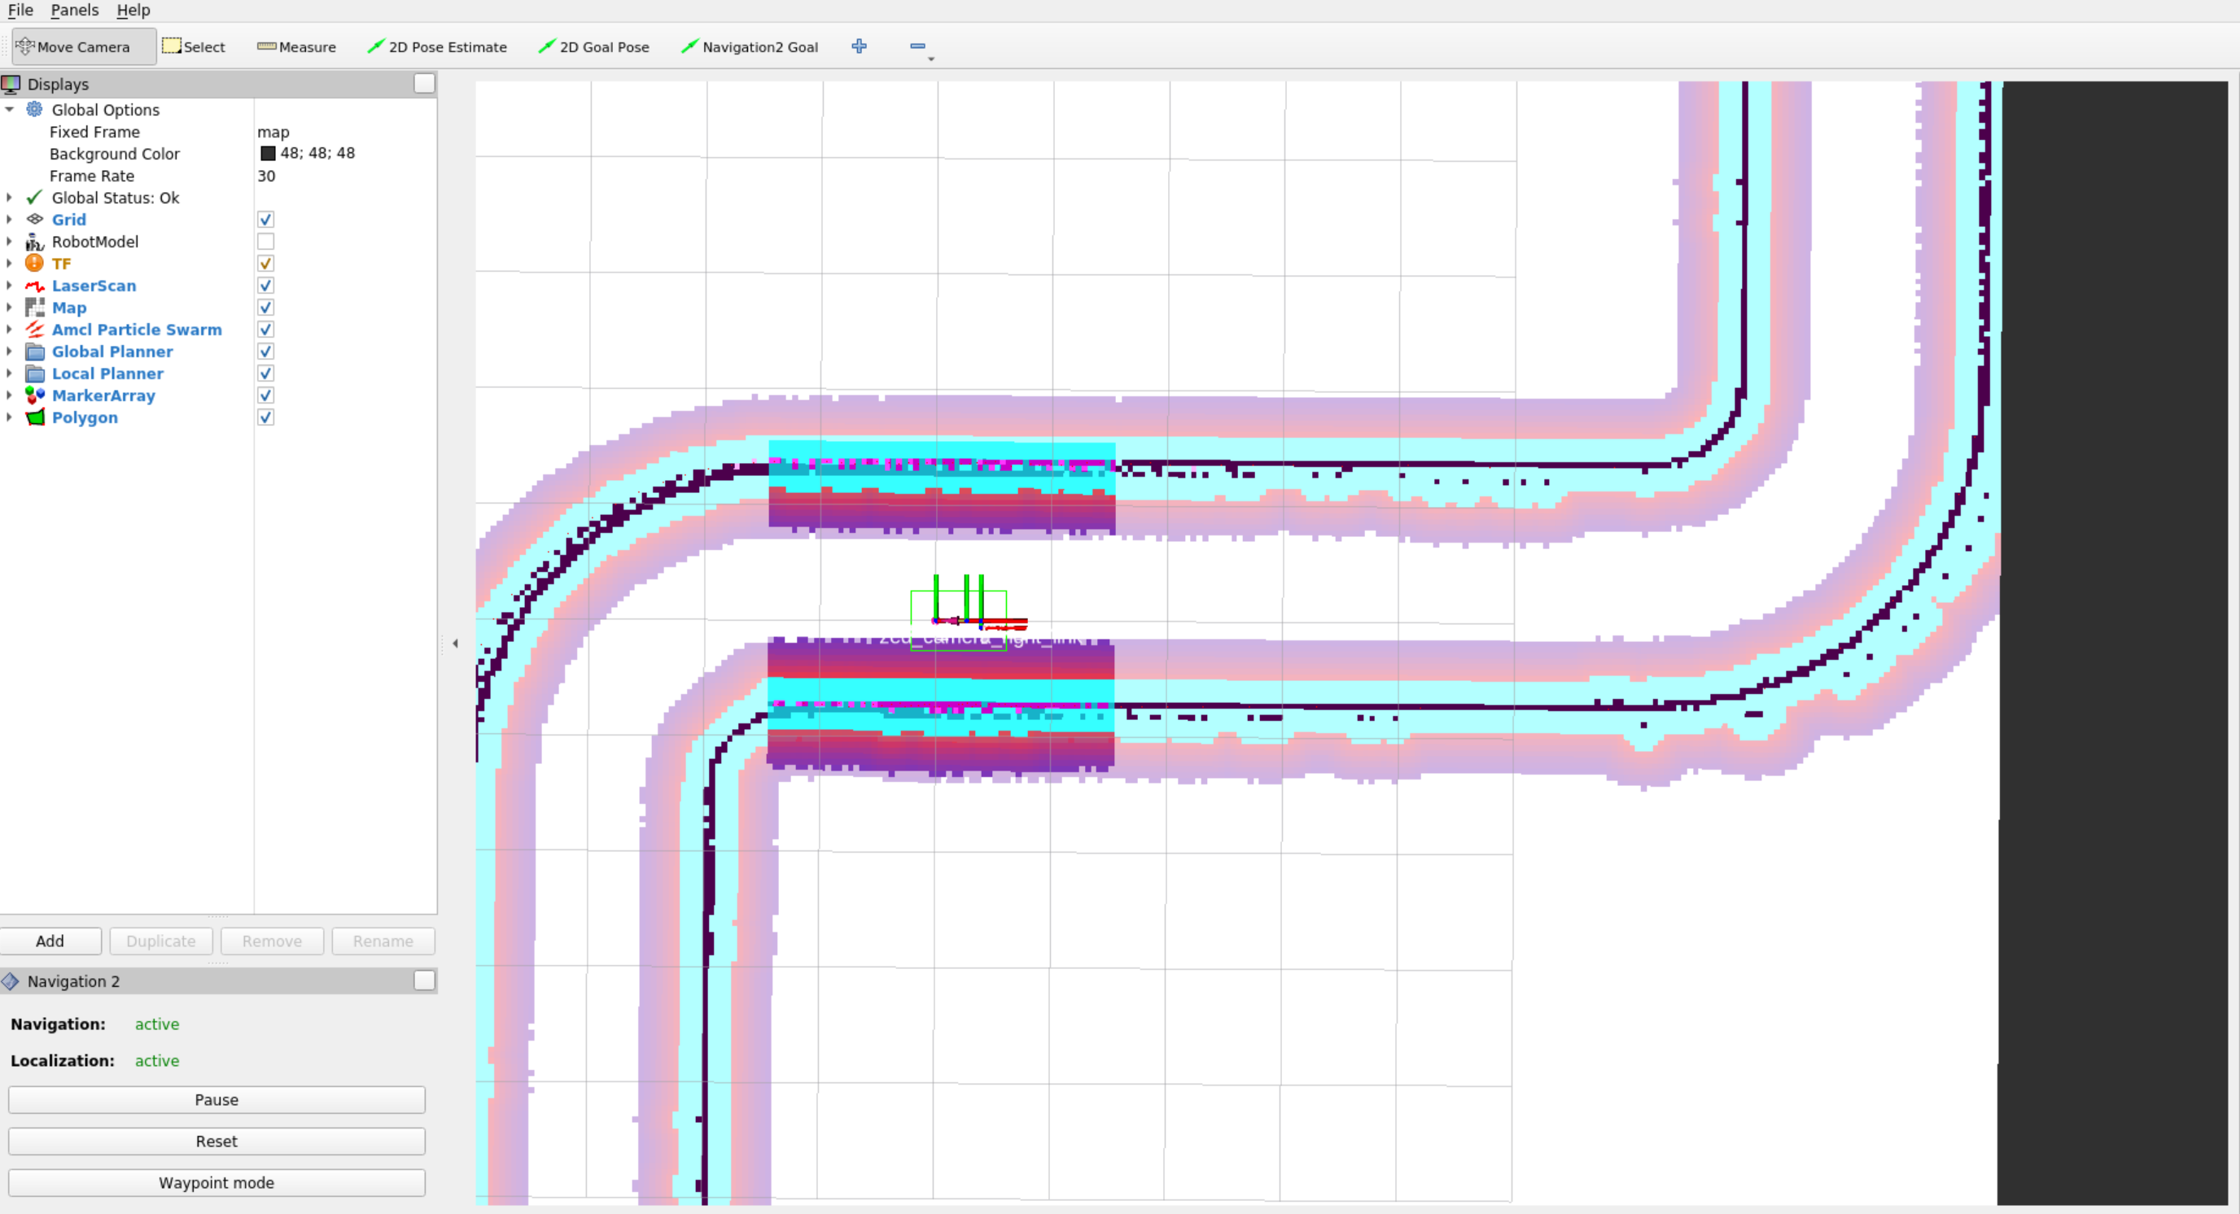The width and height of the screenshot is (2240, 1214).
Task: Open the Panels menu
Action: point(74,11)
